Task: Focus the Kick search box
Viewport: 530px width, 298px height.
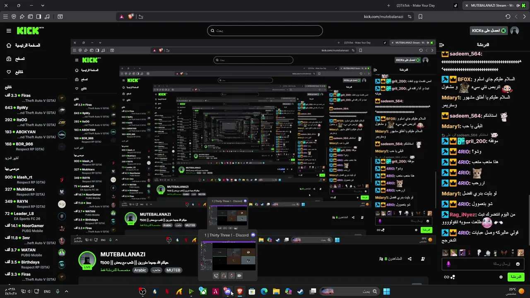Action: point(265,31)
